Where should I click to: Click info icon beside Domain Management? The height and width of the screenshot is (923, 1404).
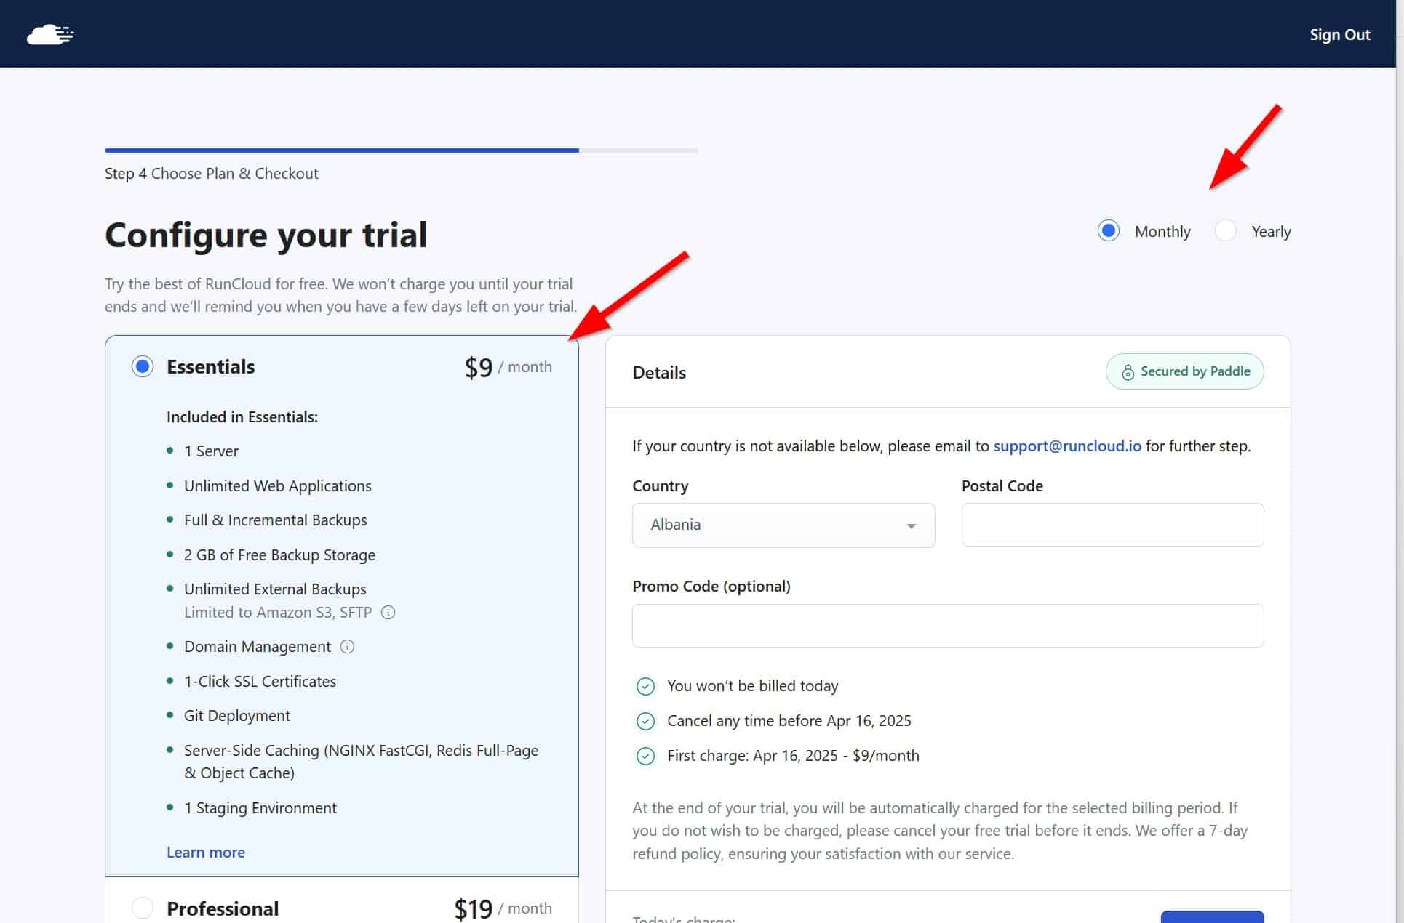tap(348, 647)
